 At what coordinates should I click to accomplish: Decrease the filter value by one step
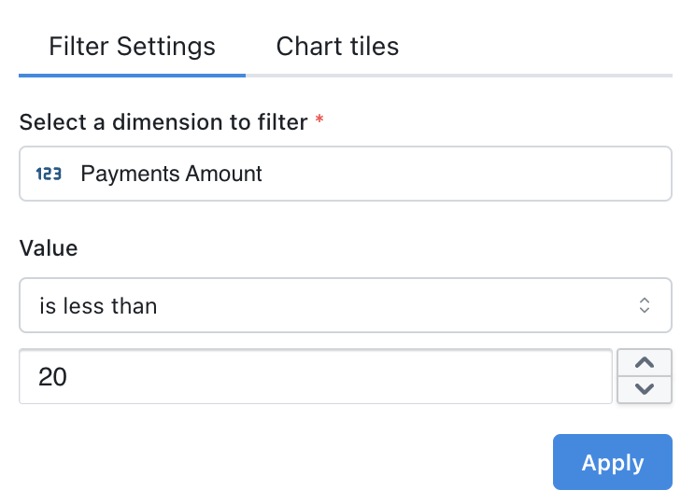click(645, 389)
